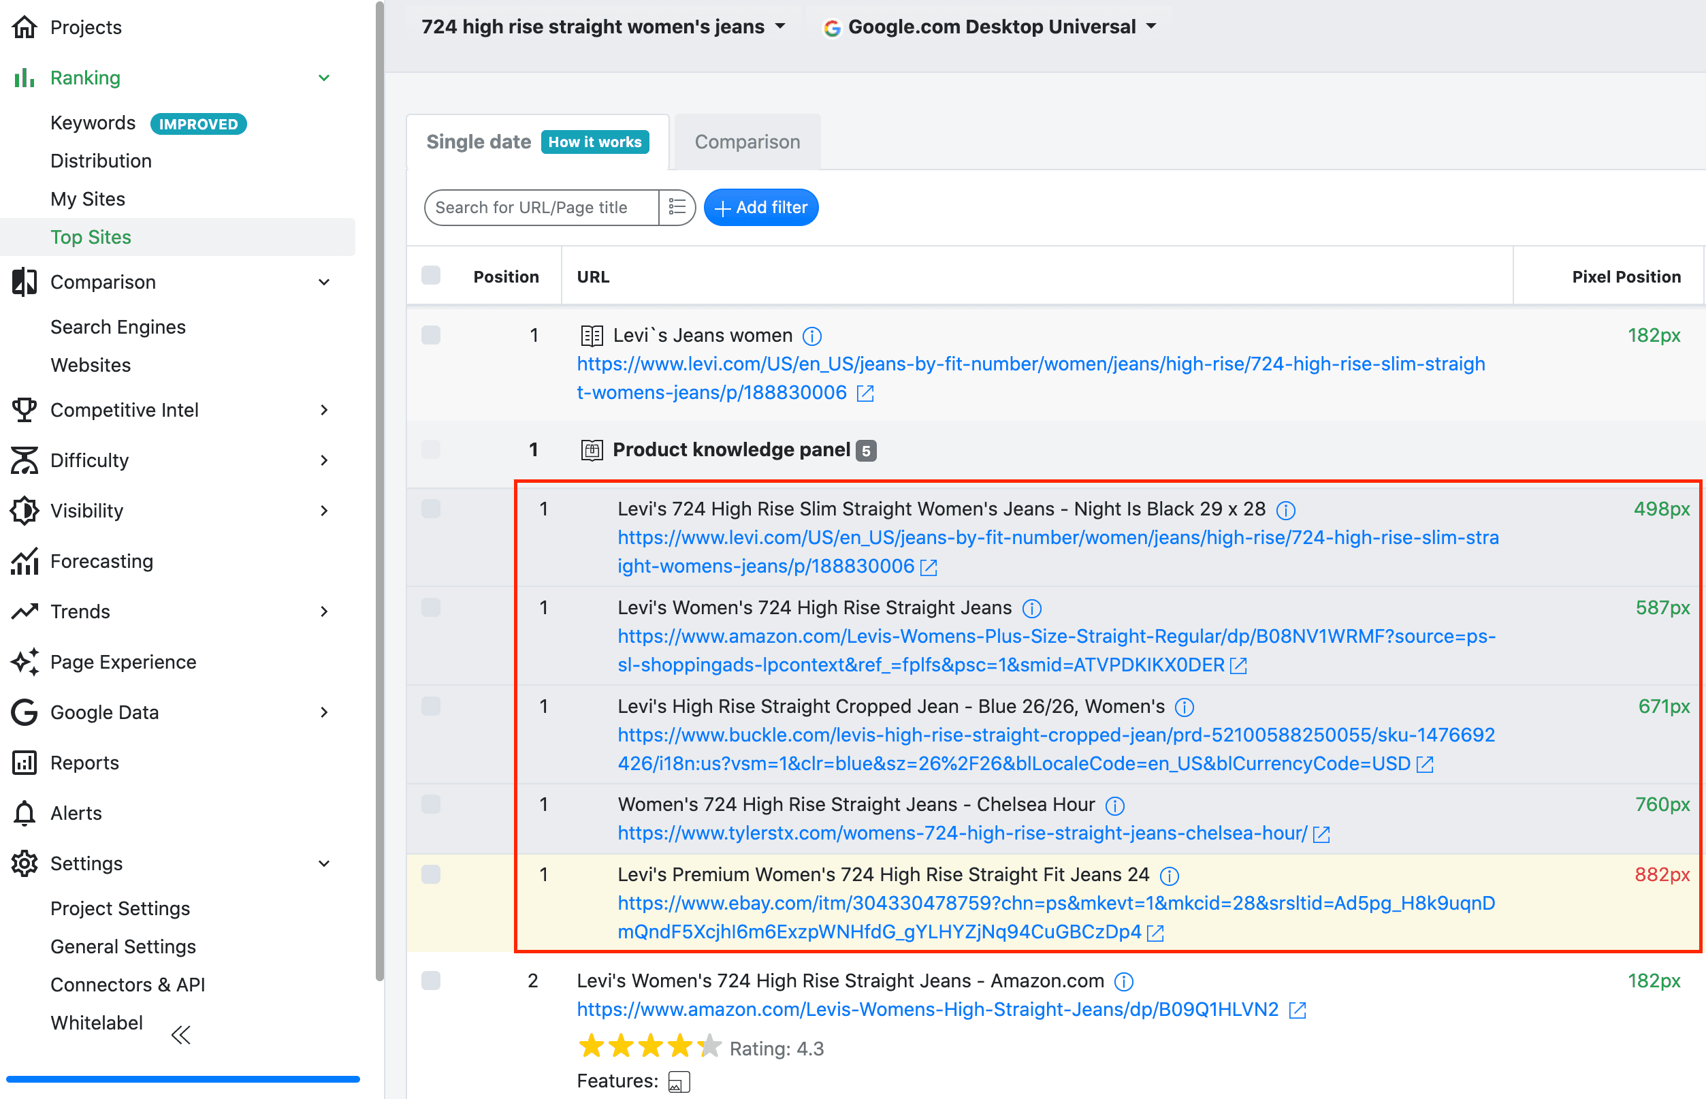Viewport: 1706px width, 1099px height.
Task: Expand the Google Data chevron
Action: click(324, 712)
